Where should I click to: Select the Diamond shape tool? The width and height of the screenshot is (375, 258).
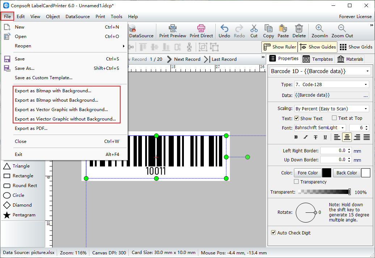coord(17,205)
